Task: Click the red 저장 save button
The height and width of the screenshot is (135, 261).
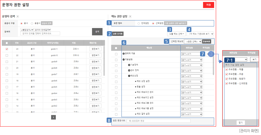Action: click(209, 5)
